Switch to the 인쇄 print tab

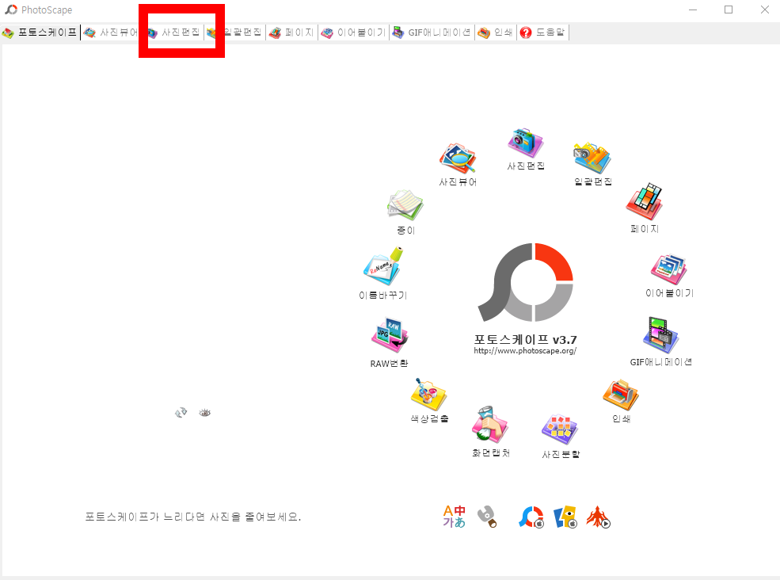click(495, 32)
